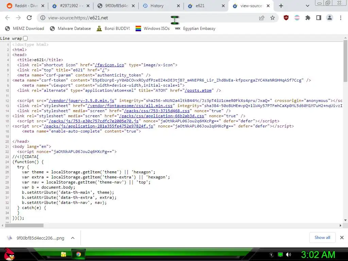Bookmark this page with the star
Image resolution: width=348 pixels, height=261 pixels.
(x=273, y=18)
